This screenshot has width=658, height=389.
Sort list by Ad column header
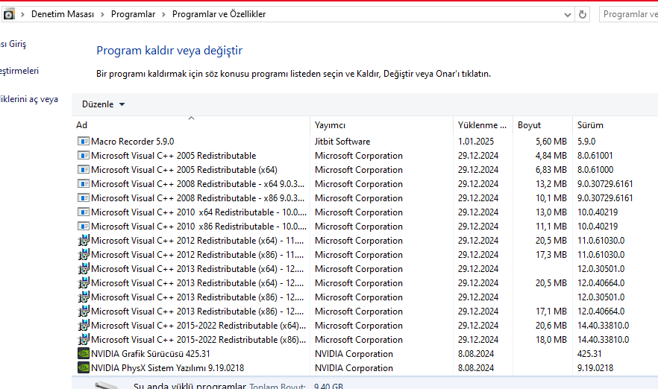[191, 125]
